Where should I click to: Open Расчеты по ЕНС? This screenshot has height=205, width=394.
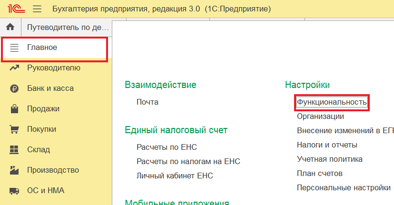coord(167,147)
